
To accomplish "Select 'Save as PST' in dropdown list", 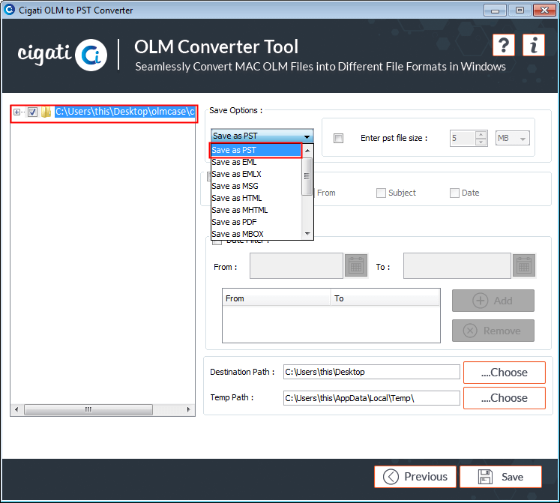I will click(x=256, y=150).
